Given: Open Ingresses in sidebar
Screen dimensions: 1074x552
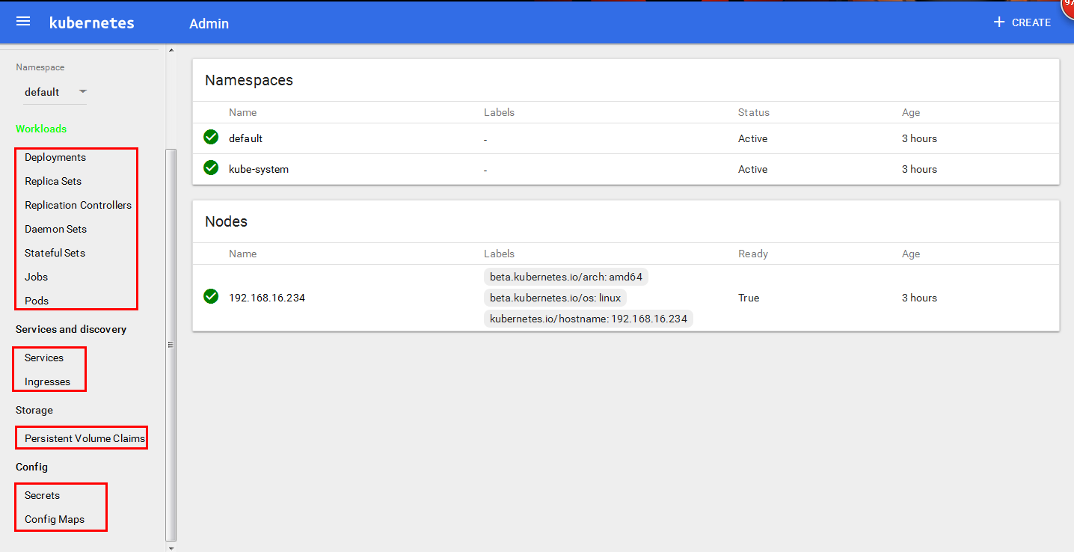Looking at the screenshot, I should [47, 381].
